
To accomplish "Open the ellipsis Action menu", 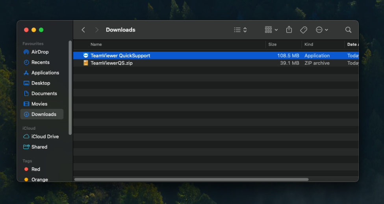I will click(322, 30).
